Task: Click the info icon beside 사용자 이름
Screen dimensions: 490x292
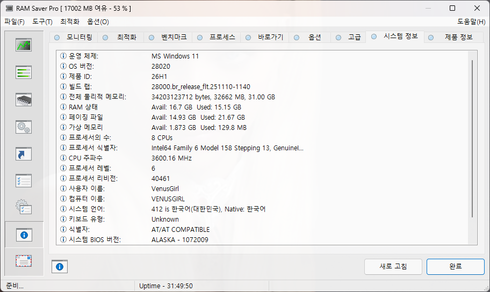Action: click(x=63, y=188)
